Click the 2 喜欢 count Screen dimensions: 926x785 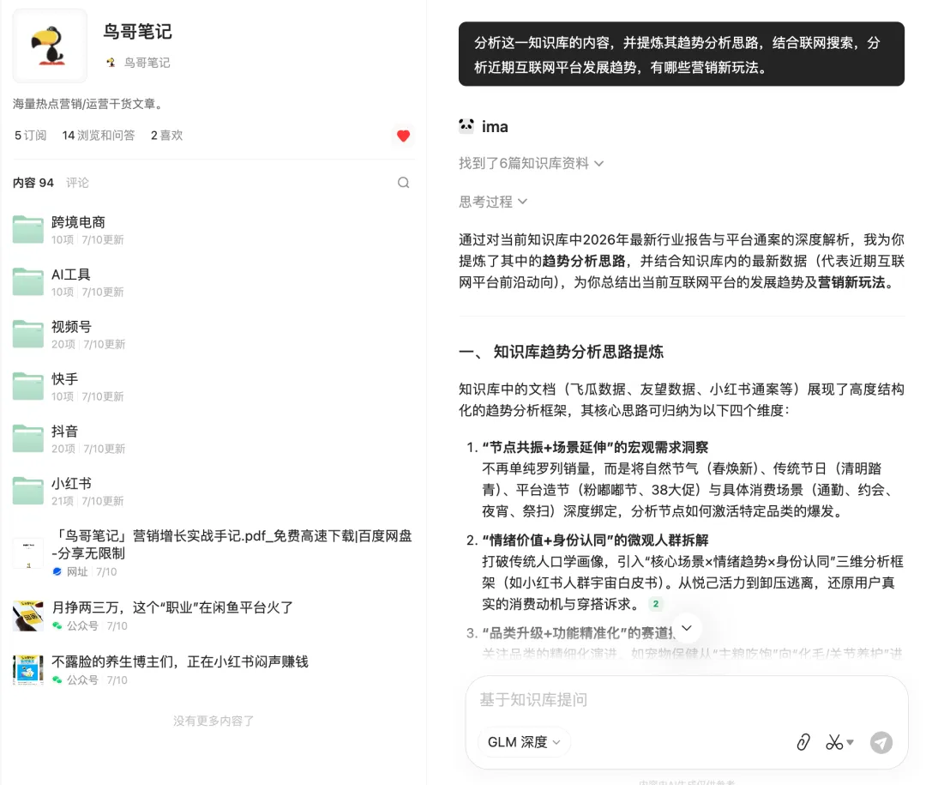[166, 136]
